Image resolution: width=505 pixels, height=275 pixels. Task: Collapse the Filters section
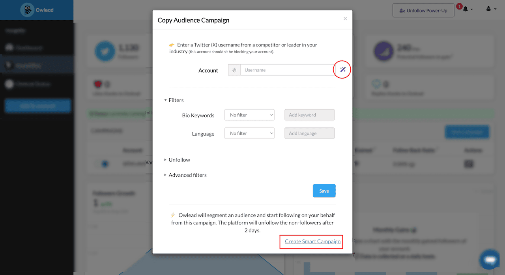174,100
